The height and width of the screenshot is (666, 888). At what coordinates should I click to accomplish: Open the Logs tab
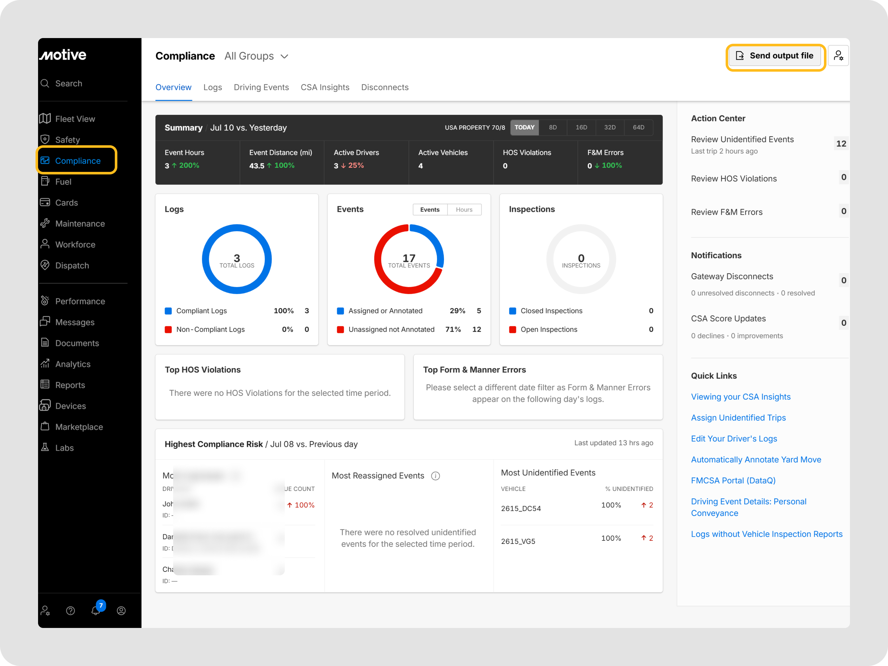click(x=213, y=87)
